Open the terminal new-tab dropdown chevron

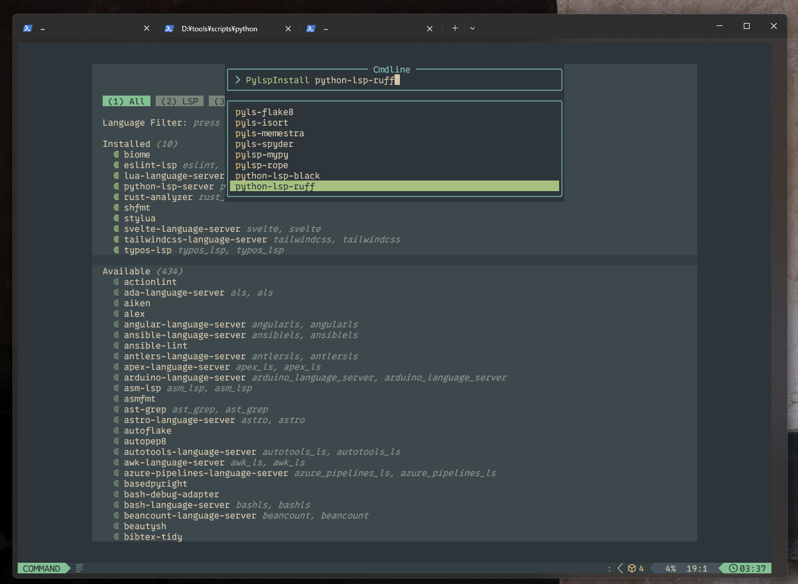coord(472,28)
